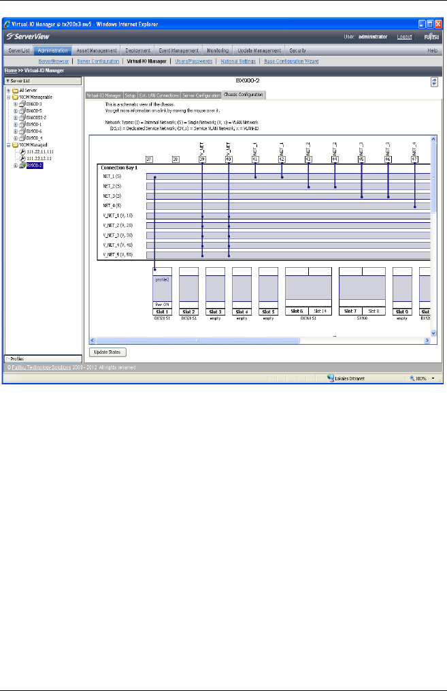Click the VIOM Managed folder icon

pyautogui.click(x=16, y=144)
